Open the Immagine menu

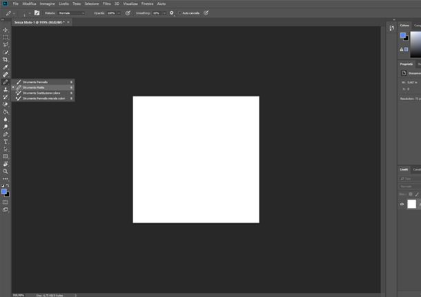(x=47, y=3)
